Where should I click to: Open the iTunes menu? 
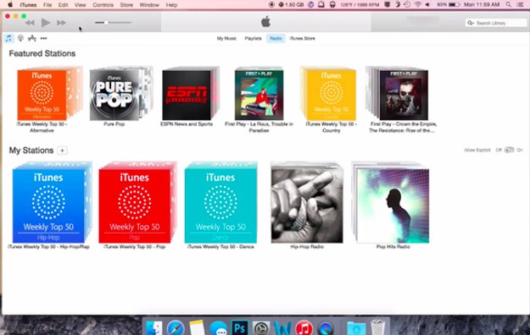click(x=28, y=5)
